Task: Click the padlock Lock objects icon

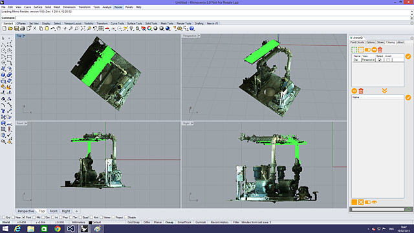Action: 137,28
